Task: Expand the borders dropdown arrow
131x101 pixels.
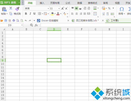Action: pyautogui.click(x=42, y=14)
